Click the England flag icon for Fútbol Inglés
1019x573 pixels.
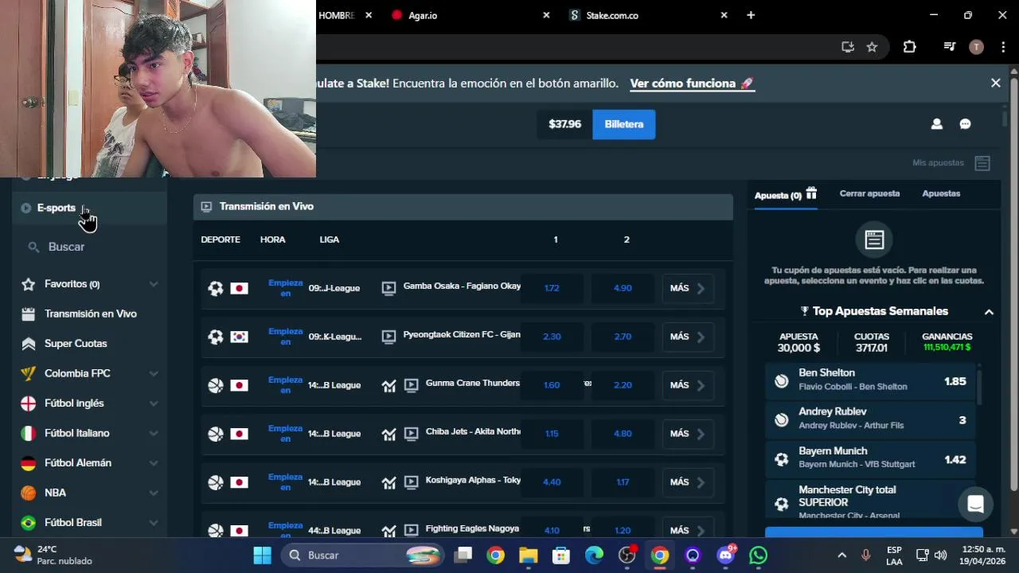(29, 403)
